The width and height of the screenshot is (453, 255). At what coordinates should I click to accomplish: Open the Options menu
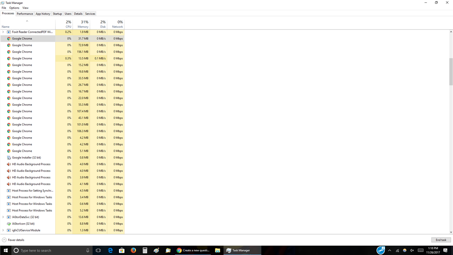coord(14,8)
